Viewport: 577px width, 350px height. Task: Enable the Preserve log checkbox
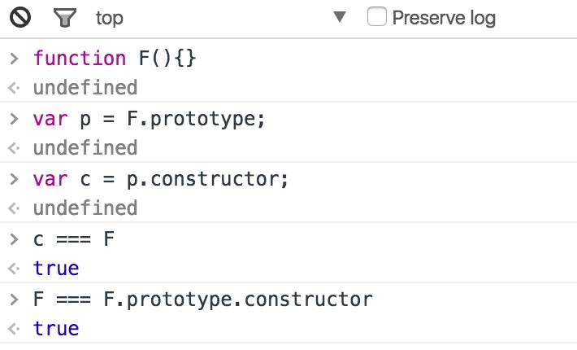pyautogui.click(x=377, y=16)
